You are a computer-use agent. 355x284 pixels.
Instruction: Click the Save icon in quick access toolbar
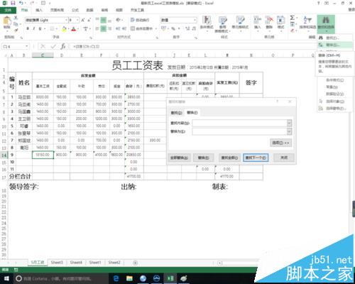tap(13, 3)
